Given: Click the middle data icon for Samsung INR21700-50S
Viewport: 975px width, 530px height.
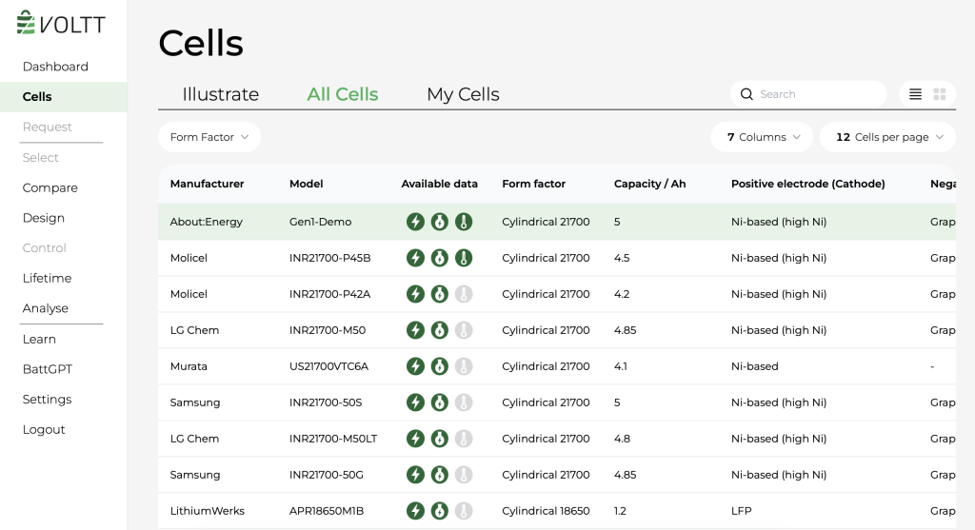Looking at the screenshot, I should pos(440,402).
